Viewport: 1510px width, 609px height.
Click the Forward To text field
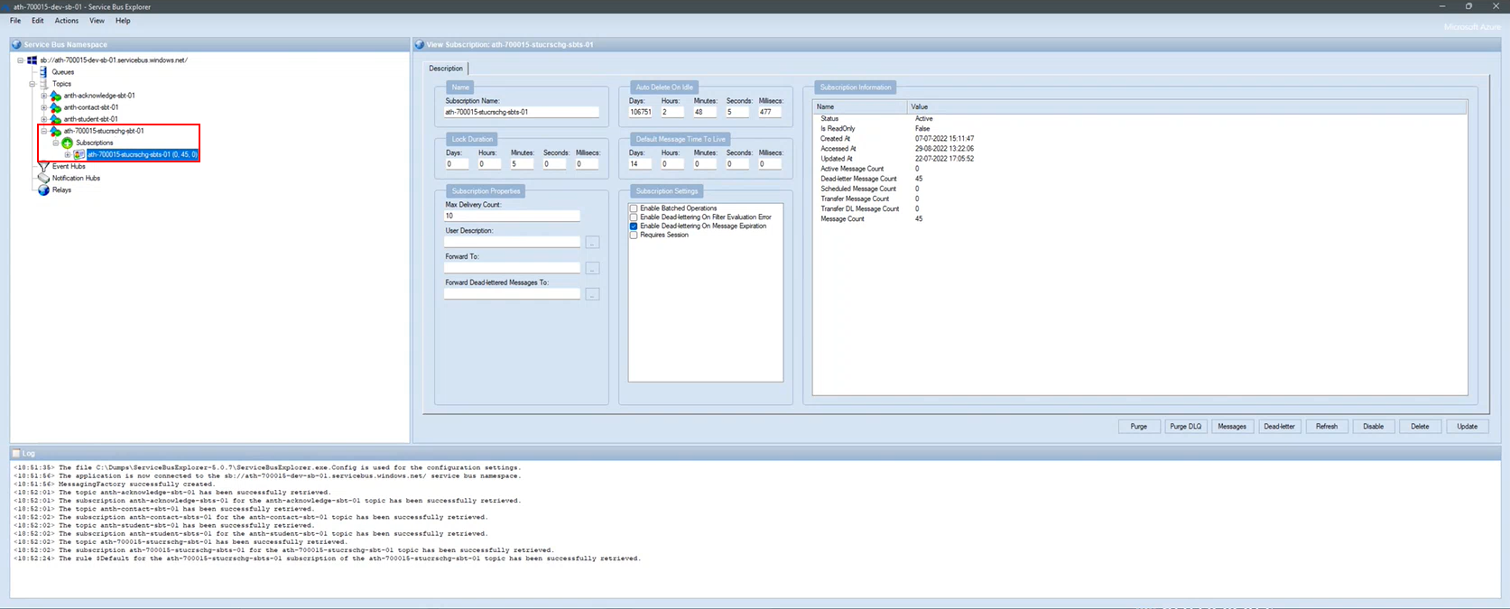[x=512, y=268]
